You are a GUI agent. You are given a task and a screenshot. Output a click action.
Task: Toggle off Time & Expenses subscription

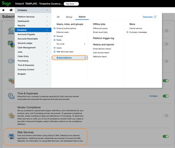[165, 96]
